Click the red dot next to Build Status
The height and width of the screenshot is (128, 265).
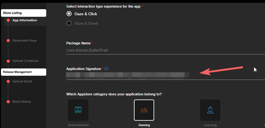pyautogui.click(x=8, y=102)
